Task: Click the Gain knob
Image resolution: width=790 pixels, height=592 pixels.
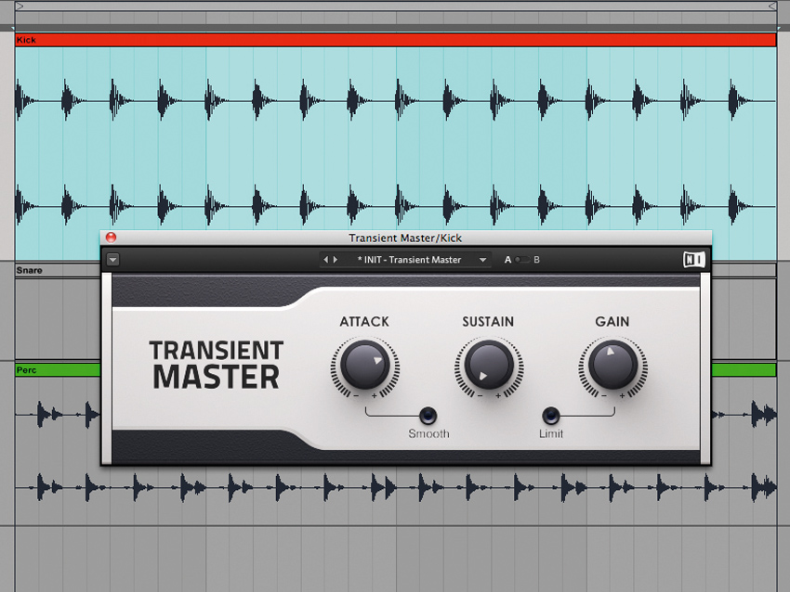Action: point(612,366)
